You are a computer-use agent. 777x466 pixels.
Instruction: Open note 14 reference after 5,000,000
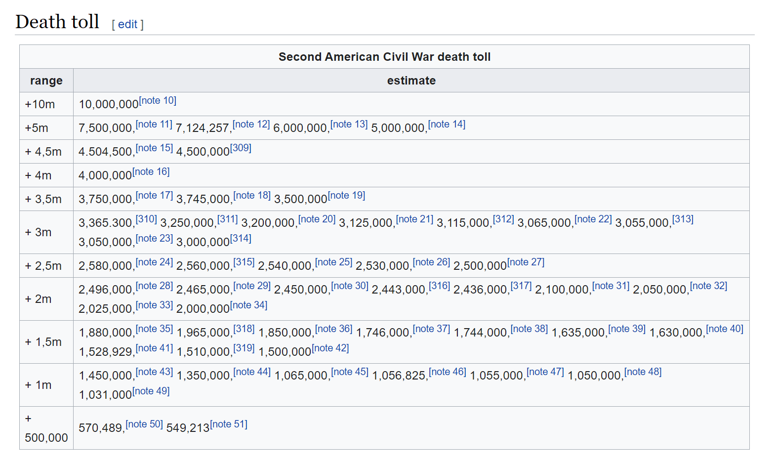[x=447, y=124]
